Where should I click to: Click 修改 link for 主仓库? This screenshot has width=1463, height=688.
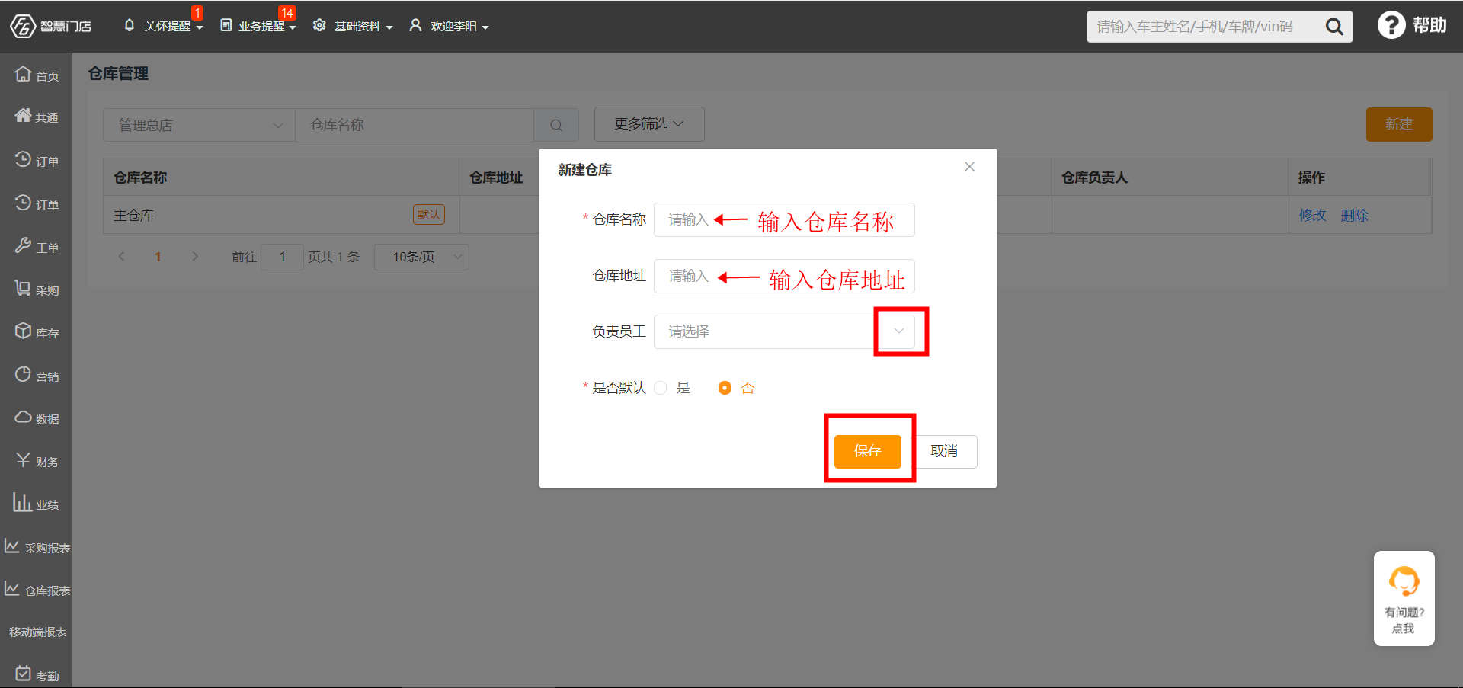click(1312, 216)
